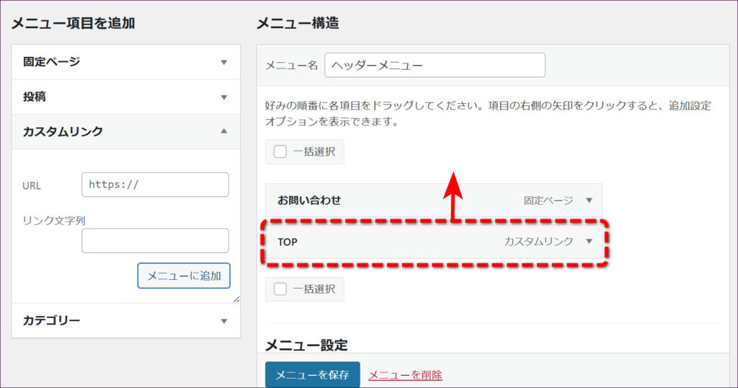738x388 pixels.
Task: Open the 固定ページ section heading
Action: [51, 62]
